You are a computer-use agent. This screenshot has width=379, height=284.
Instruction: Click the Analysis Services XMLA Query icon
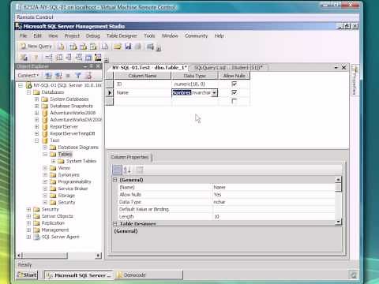coord(93,47)
